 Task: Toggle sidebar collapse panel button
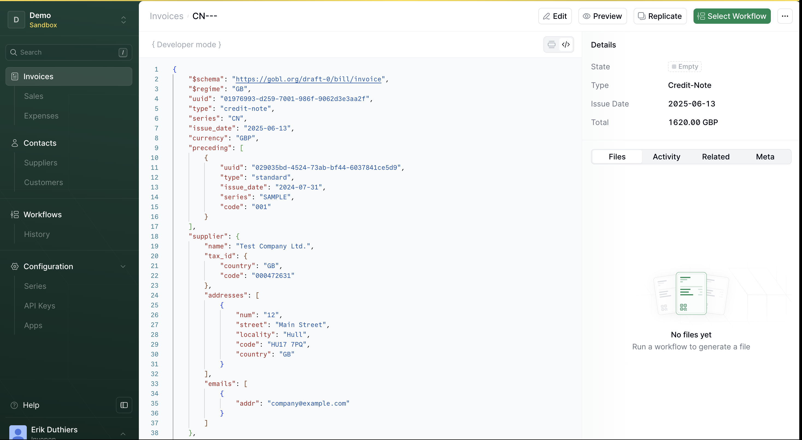point(124,405)
